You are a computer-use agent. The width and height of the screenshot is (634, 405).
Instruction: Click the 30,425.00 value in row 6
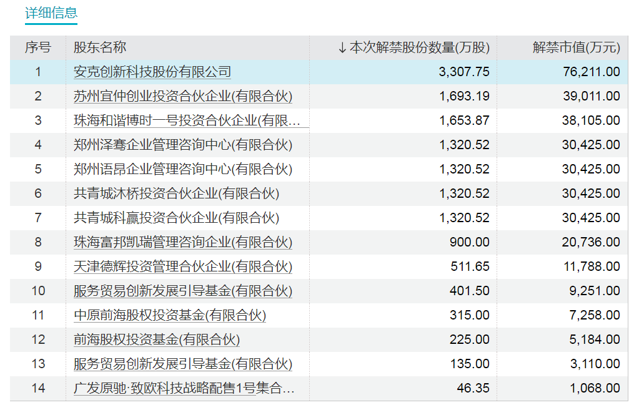[591, 193]
